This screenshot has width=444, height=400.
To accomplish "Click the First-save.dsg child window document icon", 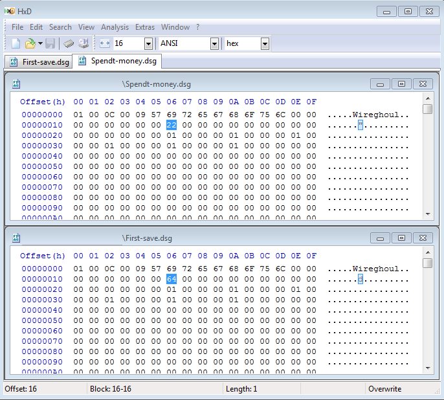I will point(16,238).
